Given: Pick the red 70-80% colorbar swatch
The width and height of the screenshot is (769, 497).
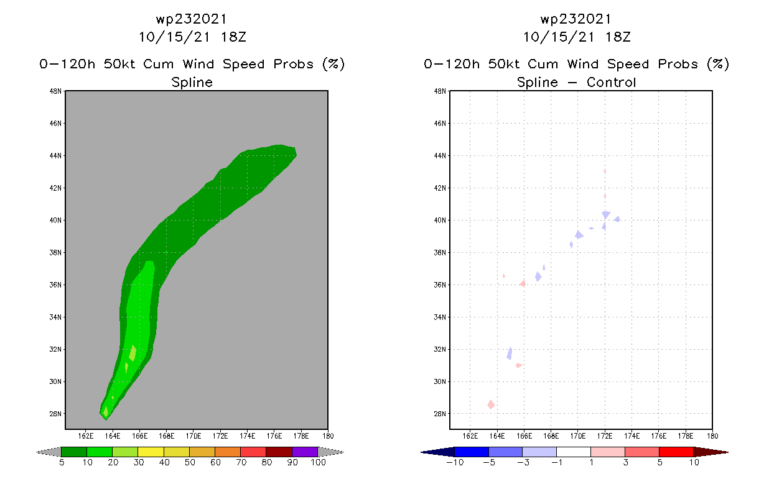Looking at the screenshot, I should [x=253, y=452].
